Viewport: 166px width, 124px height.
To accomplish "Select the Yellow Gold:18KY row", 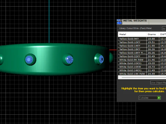I will (142, 49).
